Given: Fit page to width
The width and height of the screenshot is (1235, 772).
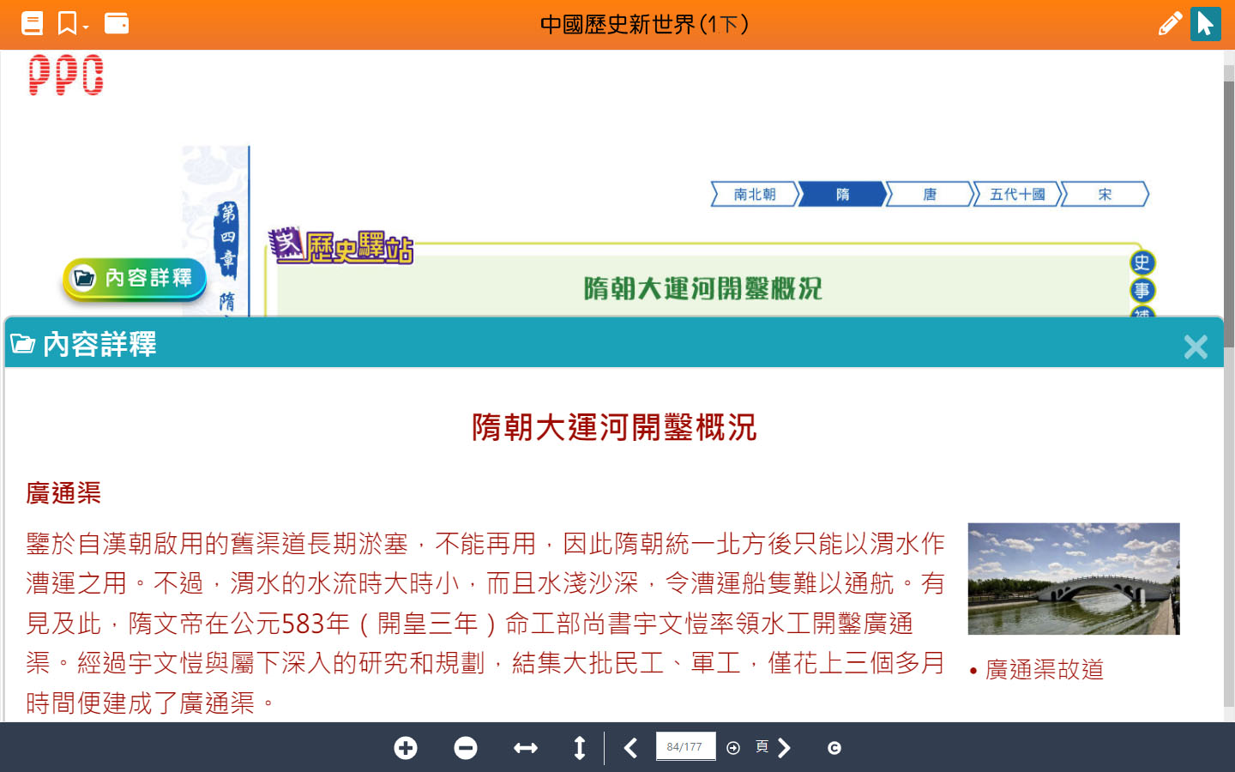Looking at the screenshot, I should click(525, 748).
